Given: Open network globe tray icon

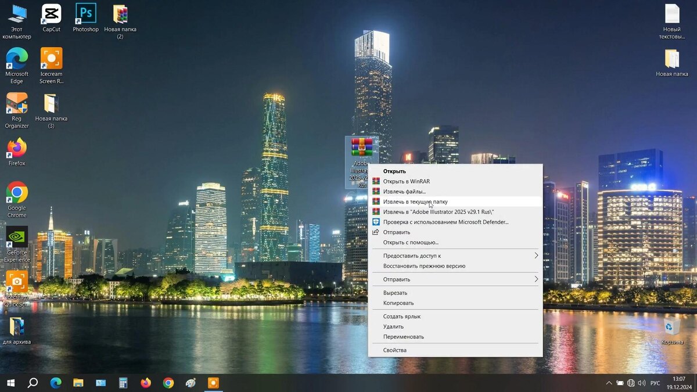Looking at the screenshot, I should pyautogui.click(x=631, y=383).
